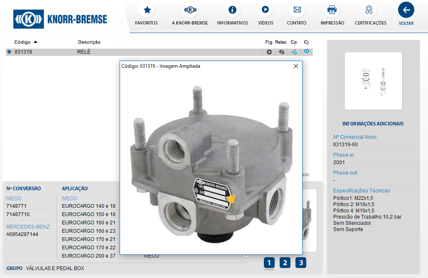The width and height of the screenshot is (428, 278).
Task: Select the II31319 RELÉ row
Action: click(125, 52)
